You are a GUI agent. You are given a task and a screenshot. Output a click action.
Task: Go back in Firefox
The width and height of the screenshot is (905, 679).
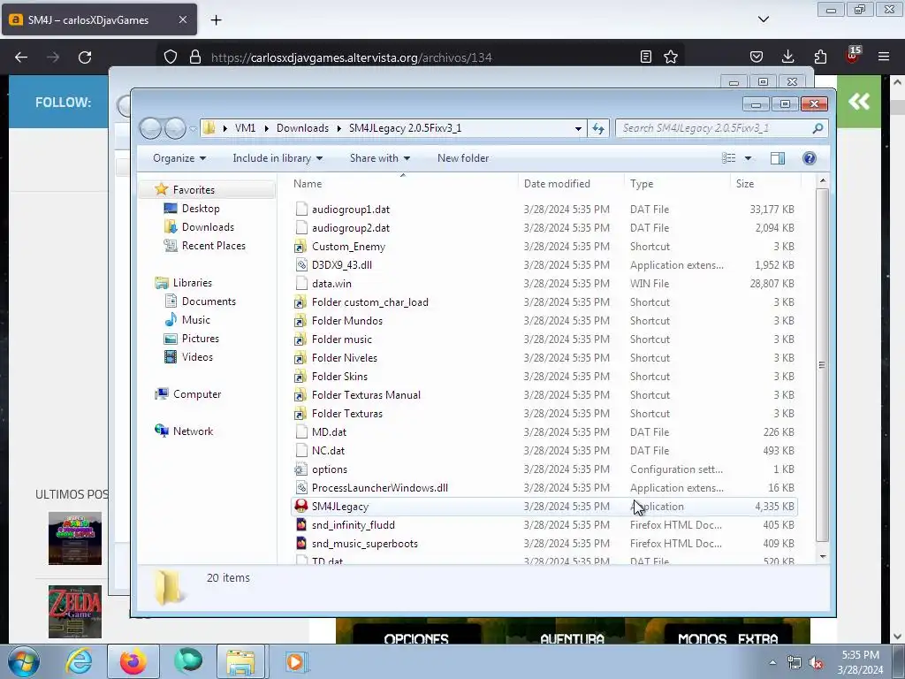coord(21,57)
